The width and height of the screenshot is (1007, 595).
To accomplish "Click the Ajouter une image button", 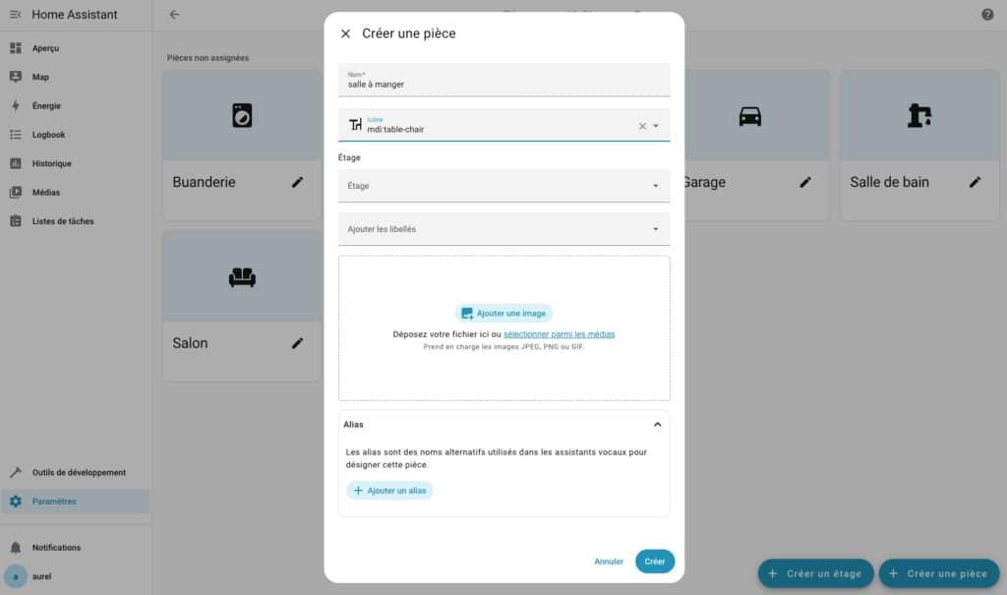I will coord(503,313).
